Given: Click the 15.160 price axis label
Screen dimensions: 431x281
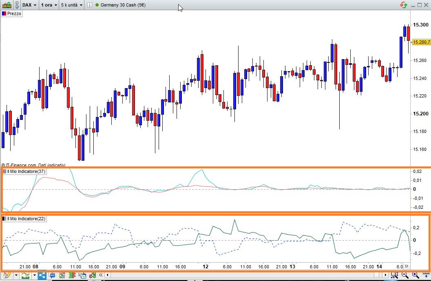Looking at the screenshot, I should (420, 149).
